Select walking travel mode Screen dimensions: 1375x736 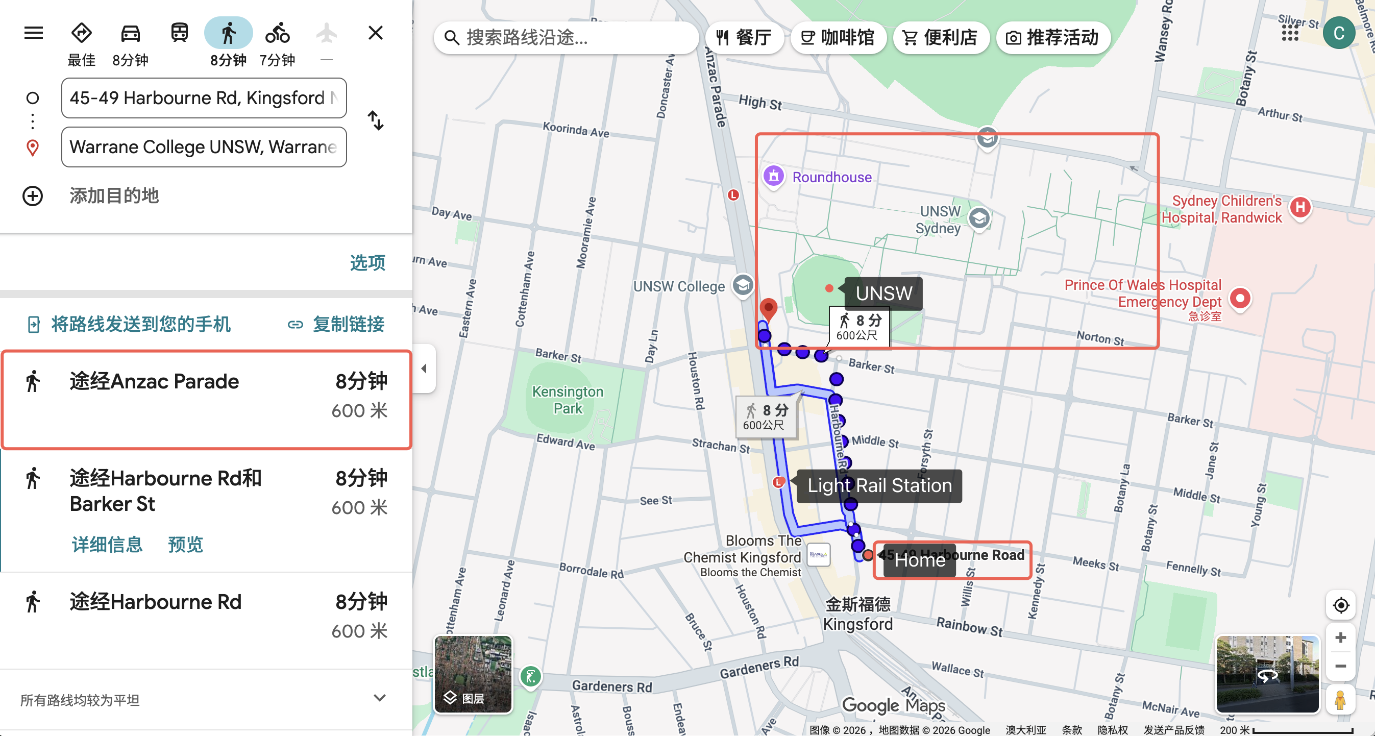point(229,33)
